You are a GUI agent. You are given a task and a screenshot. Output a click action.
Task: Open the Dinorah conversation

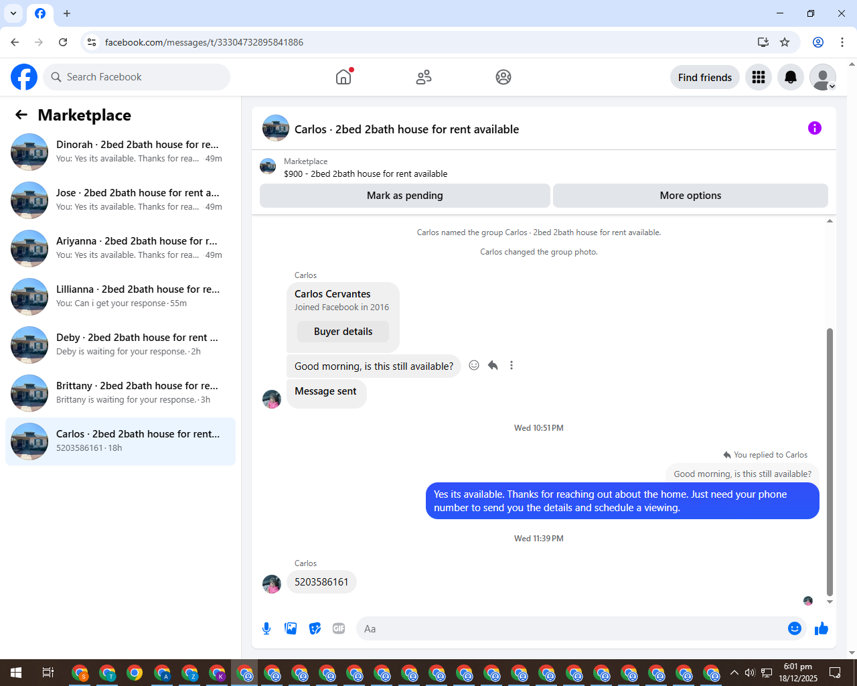pos(121,152)
